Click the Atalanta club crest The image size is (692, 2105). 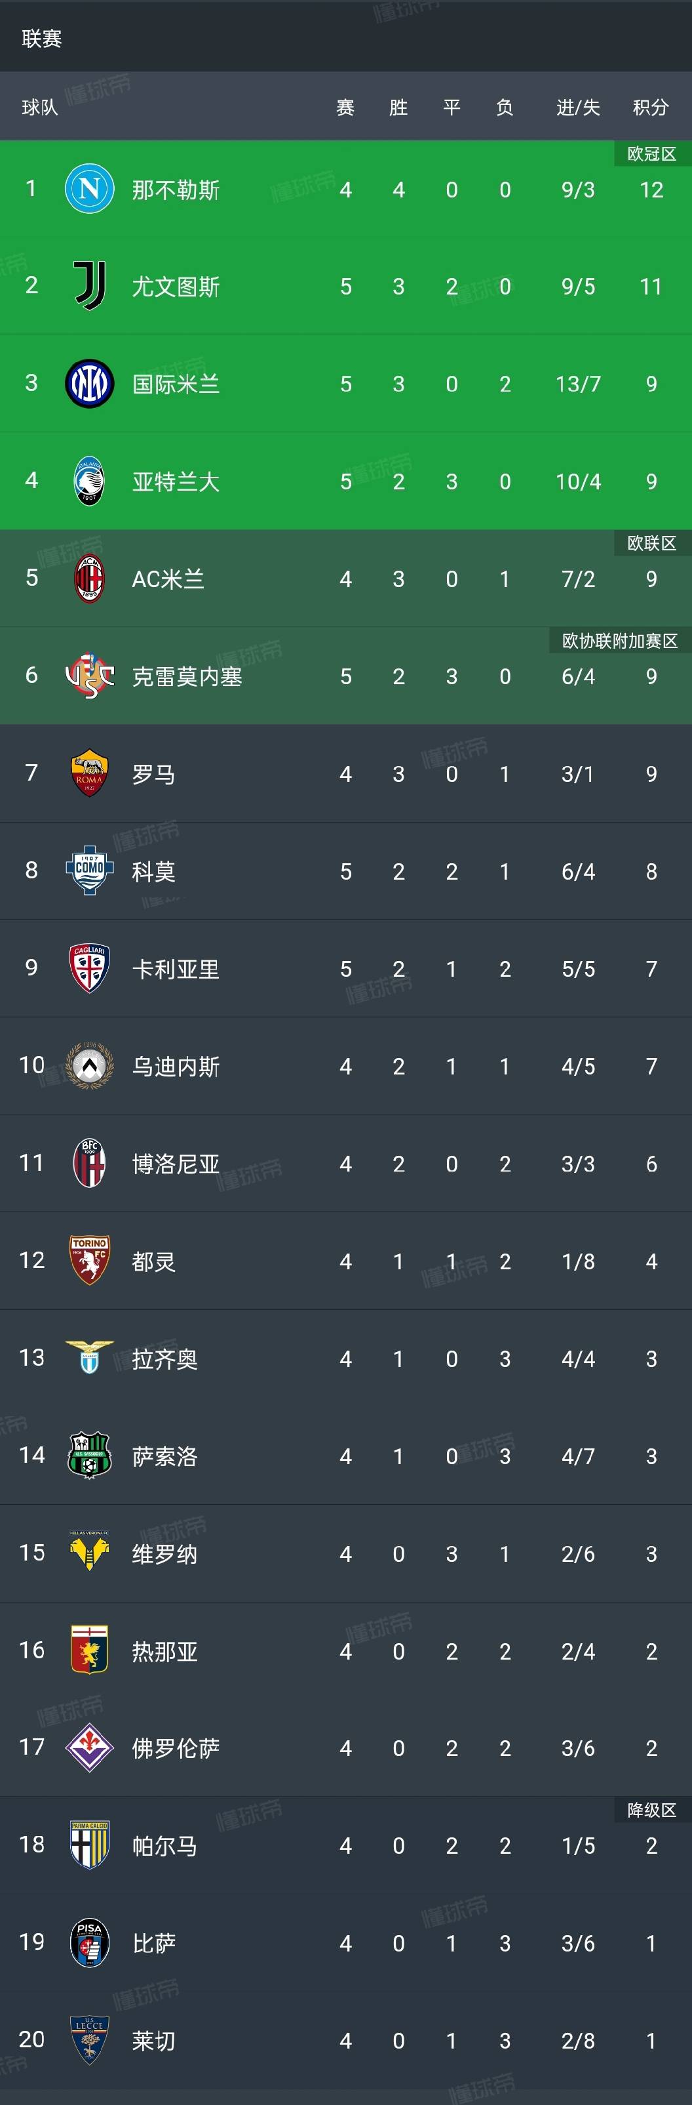[89, 480]
